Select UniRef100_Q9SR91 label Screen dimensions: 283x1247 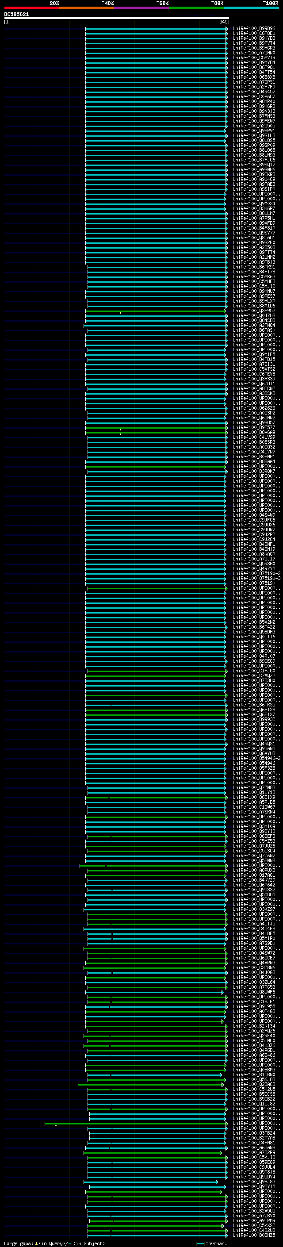(254, 130)
